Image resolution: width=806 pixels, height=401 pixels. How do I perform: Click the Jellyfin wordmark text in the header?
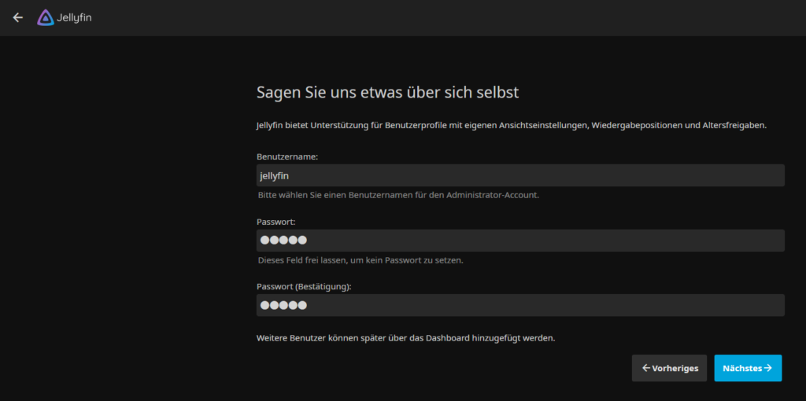[74, 17]
